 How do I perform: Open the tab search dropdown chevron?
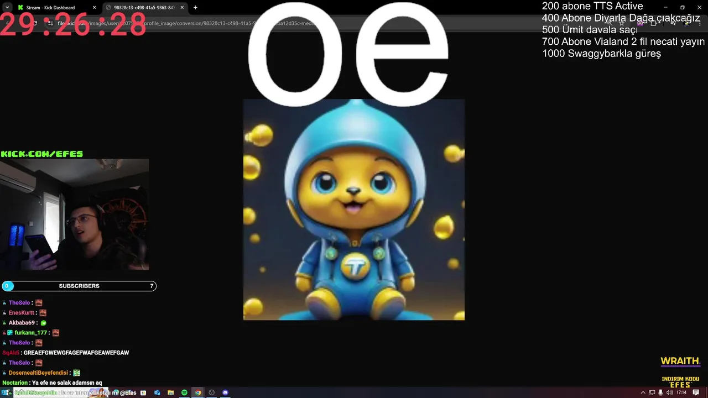tap(7, 8)
